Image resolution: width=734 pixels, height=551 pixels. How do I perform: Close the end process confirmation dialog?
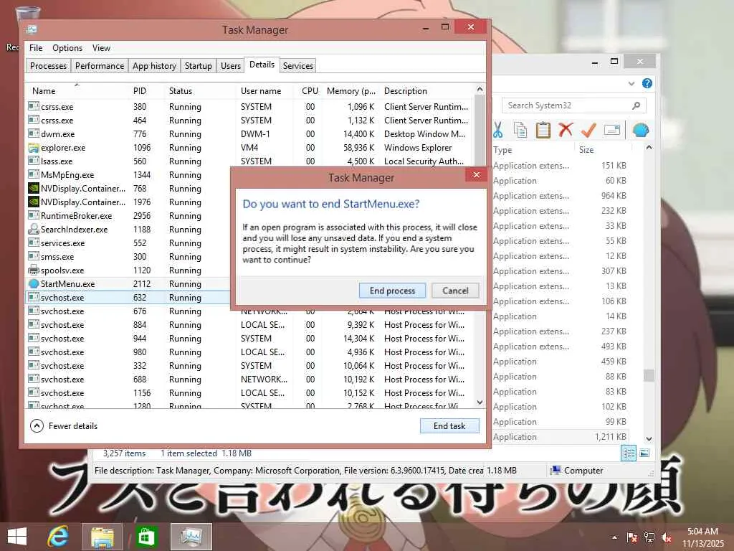pyautogui.click(x=476, y=175)
